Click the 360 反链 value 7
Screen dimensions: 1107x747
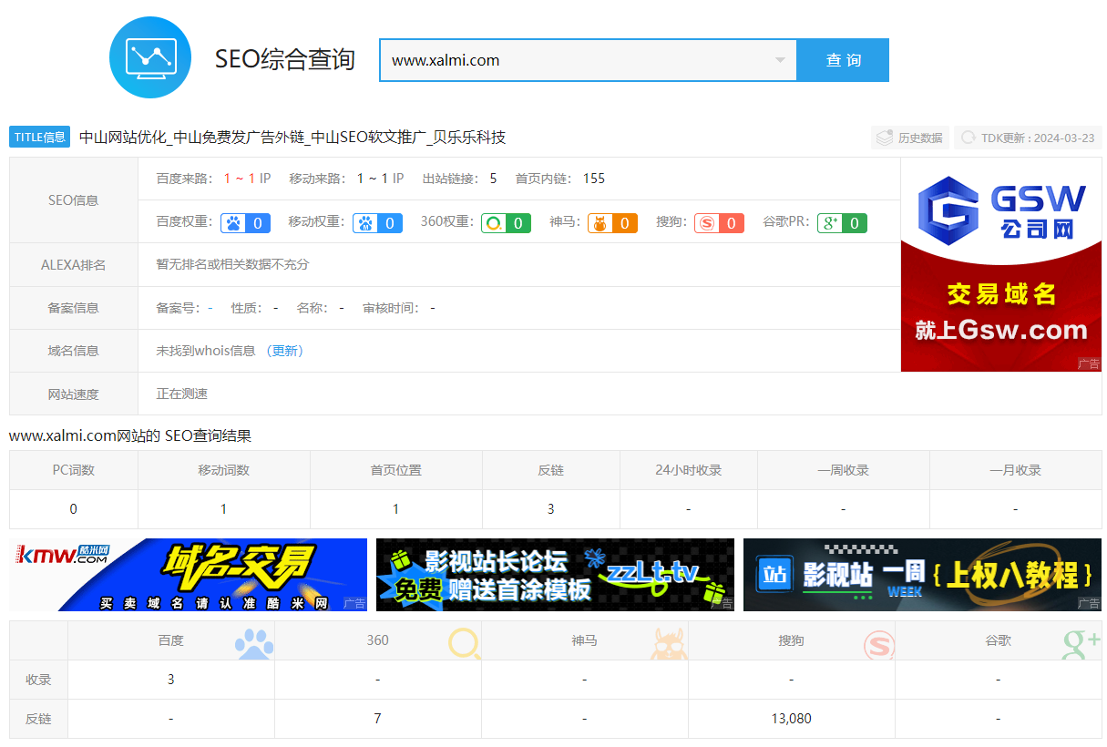tap(377, 719)
